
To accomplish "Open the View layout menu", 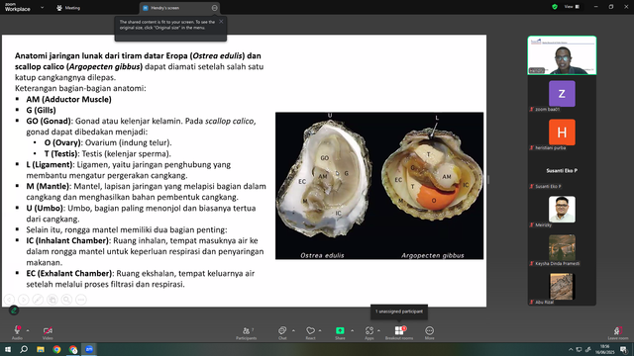I will pyautogui.click(x=572, y=7).
